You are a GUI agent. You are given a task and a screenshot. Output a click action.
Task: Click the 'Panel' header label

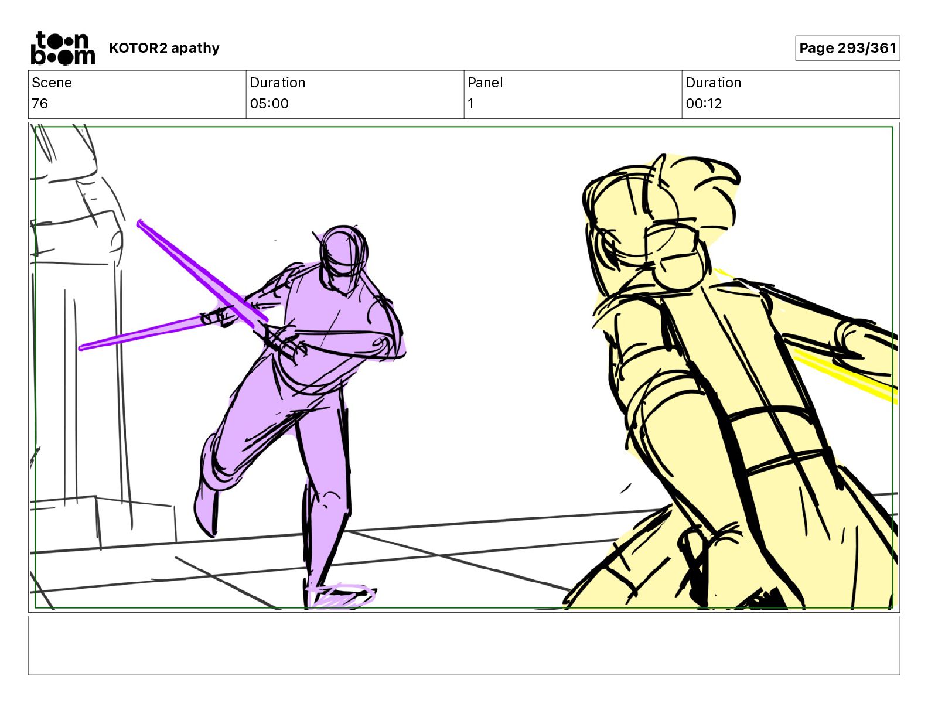click(485, 83)
